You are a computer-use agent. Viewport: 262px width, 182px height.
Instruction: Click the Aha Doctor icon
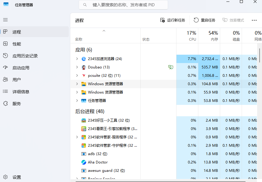click(x=83, y=162)
